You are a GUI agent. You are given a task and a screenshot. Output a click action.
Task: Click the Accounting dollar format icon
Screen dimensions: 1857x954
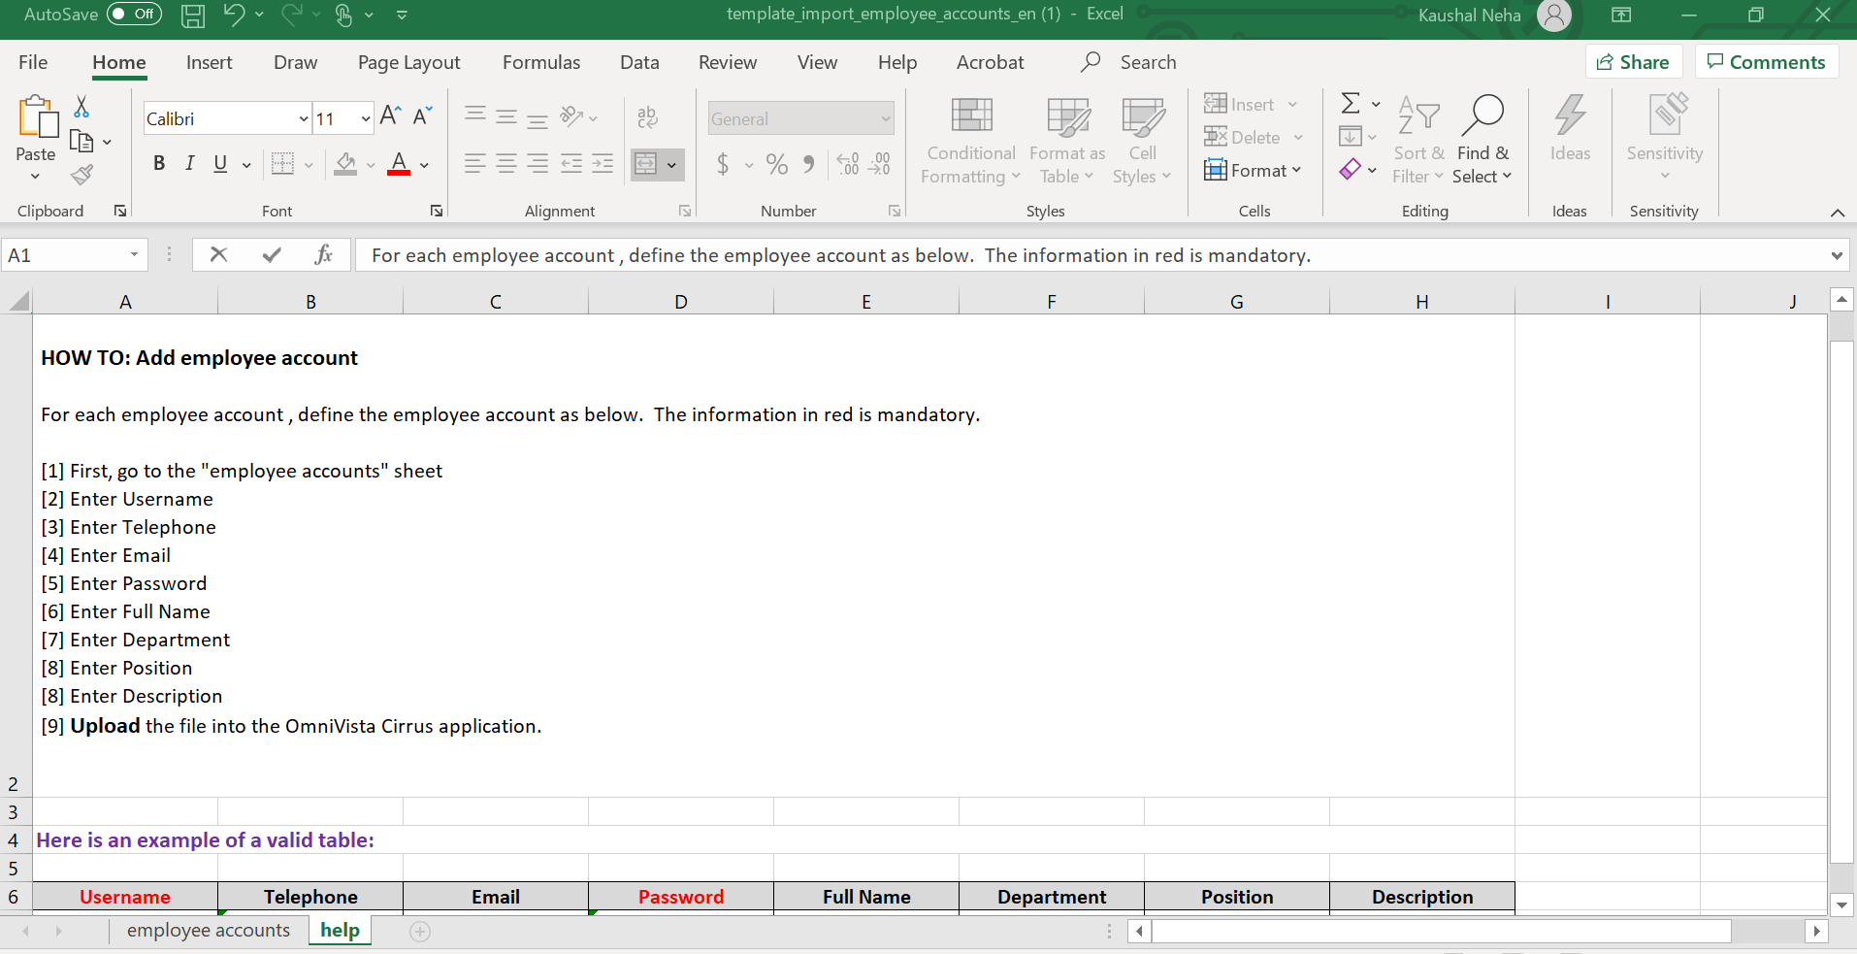(x=723, y=164)
